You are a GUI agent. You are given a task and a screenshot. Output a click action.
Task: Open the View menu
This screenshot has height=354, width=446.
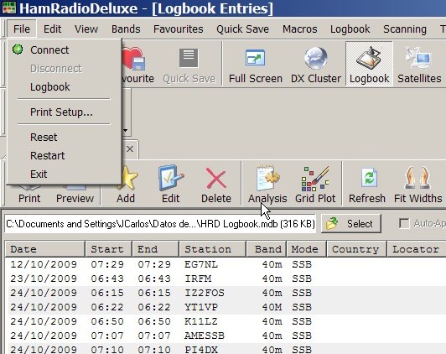coord(86,29)
